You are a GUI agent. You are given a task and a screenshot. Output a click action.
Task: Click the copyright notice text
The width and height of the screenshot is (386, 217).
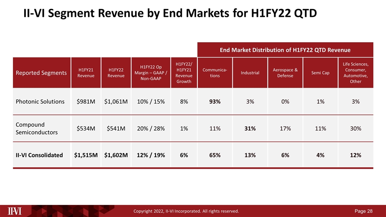[x=187, y=211]
